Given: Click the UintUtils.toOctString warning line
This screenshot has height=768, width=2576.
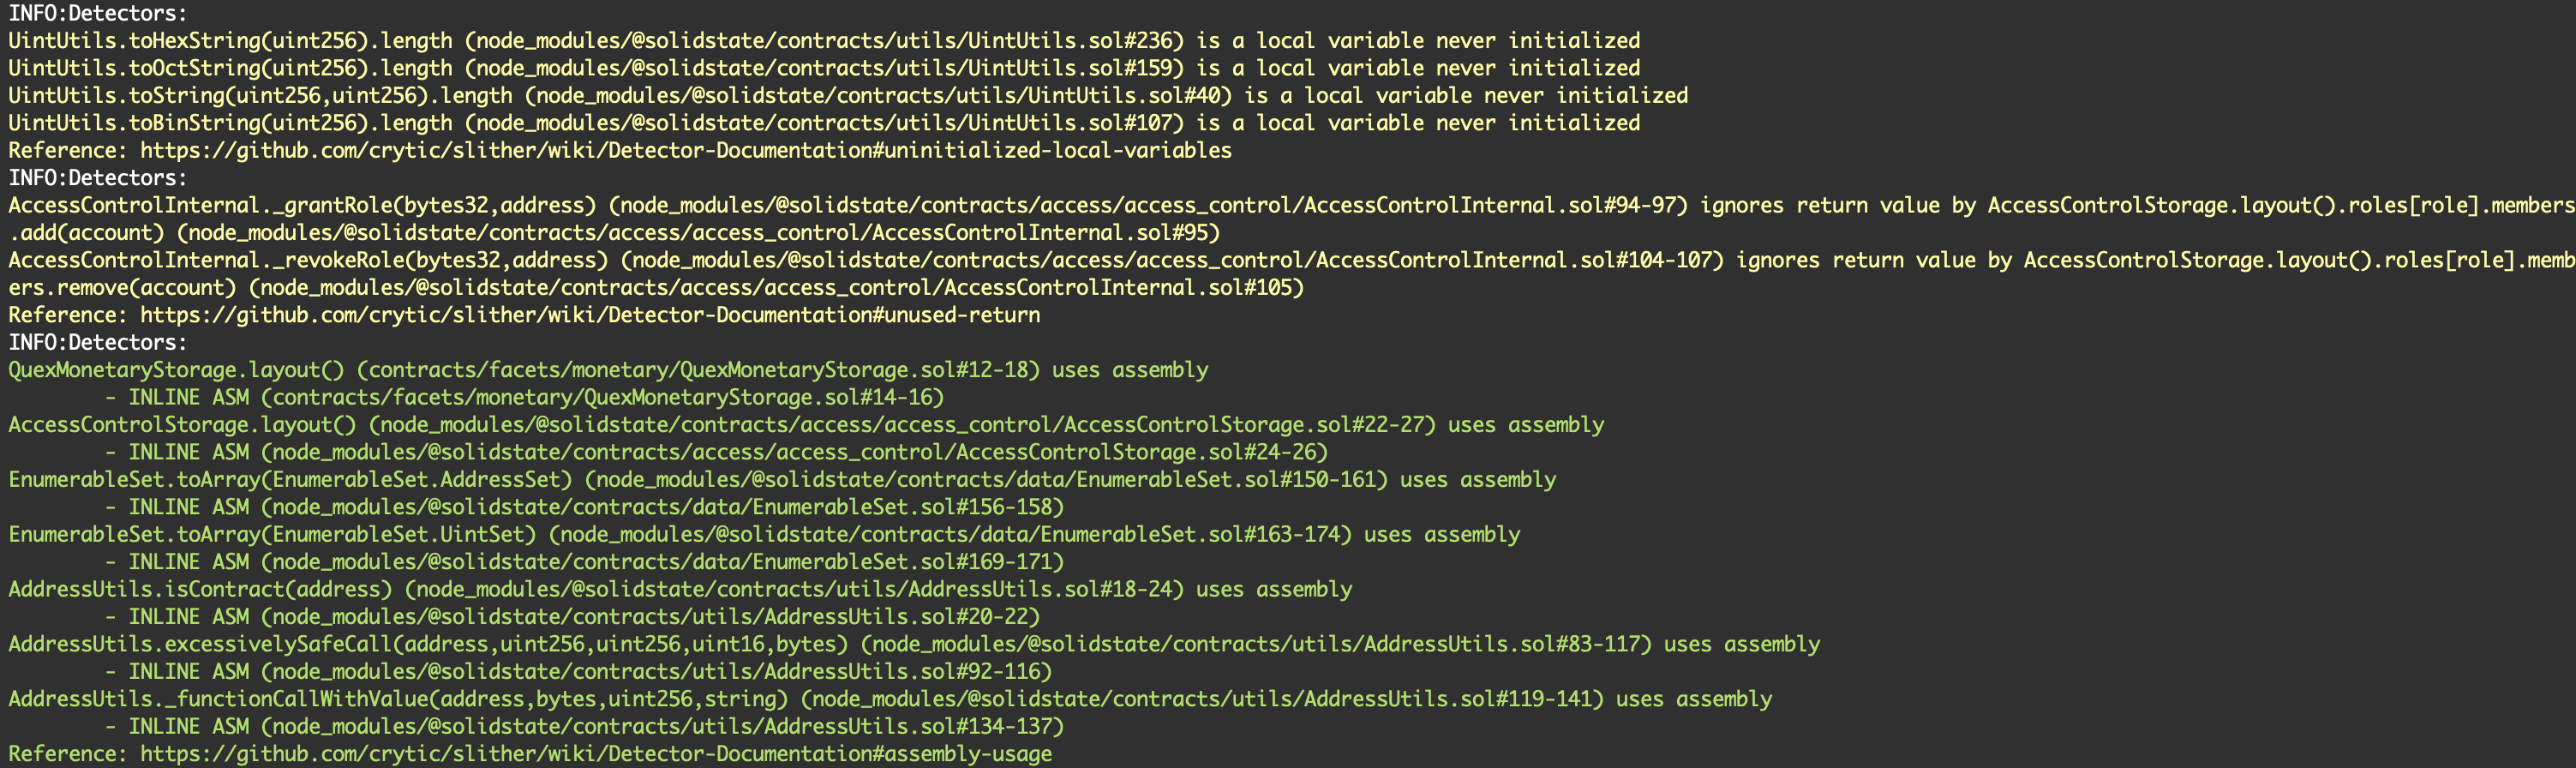Looking at the screenshot, I should [824, 68].
